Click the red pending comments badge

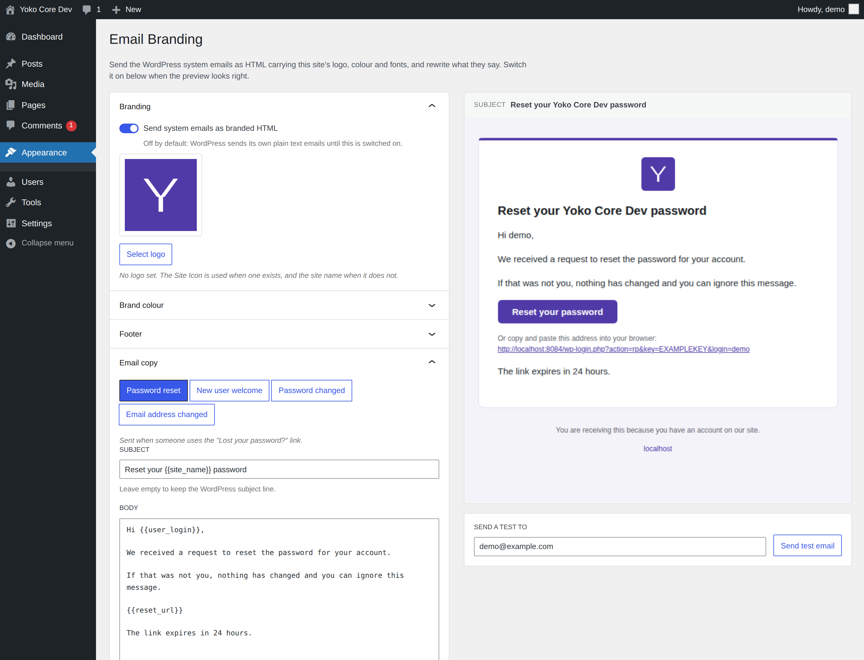[71, 126]
